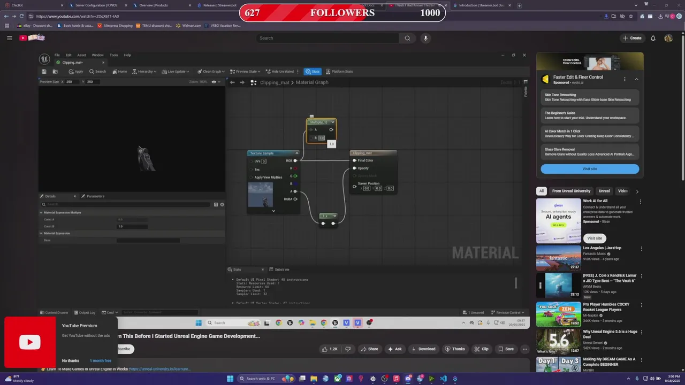Viewport: 685px width, 385px height.
Task: Open the preview viewport eye visibility dropdown
Action: 216,82
